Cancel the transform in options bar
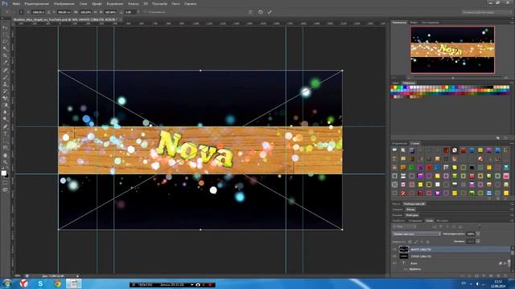The width and height of the screenshot is (515, 289). coord(260,12)
